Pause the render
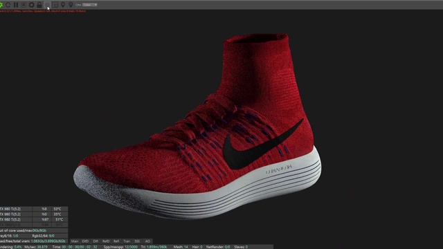 pyautogui.click(x=16, y=5)
